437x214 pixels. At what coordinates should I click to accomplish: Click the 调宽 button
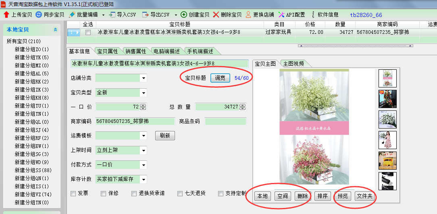[x=220, y=78]
